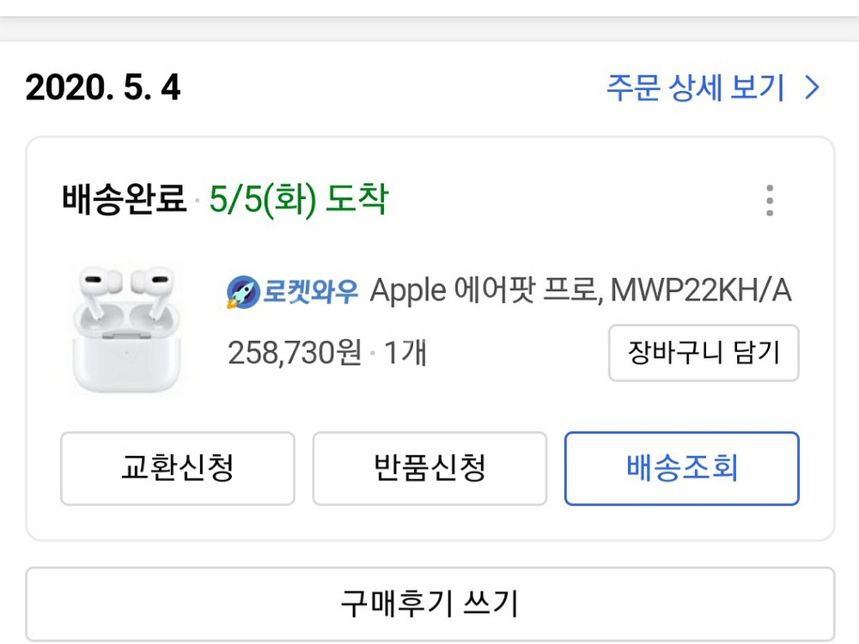Click the 258,730원 price text
Image resolution: width=859 pixels, height=644 pixels.
[294, 353]
